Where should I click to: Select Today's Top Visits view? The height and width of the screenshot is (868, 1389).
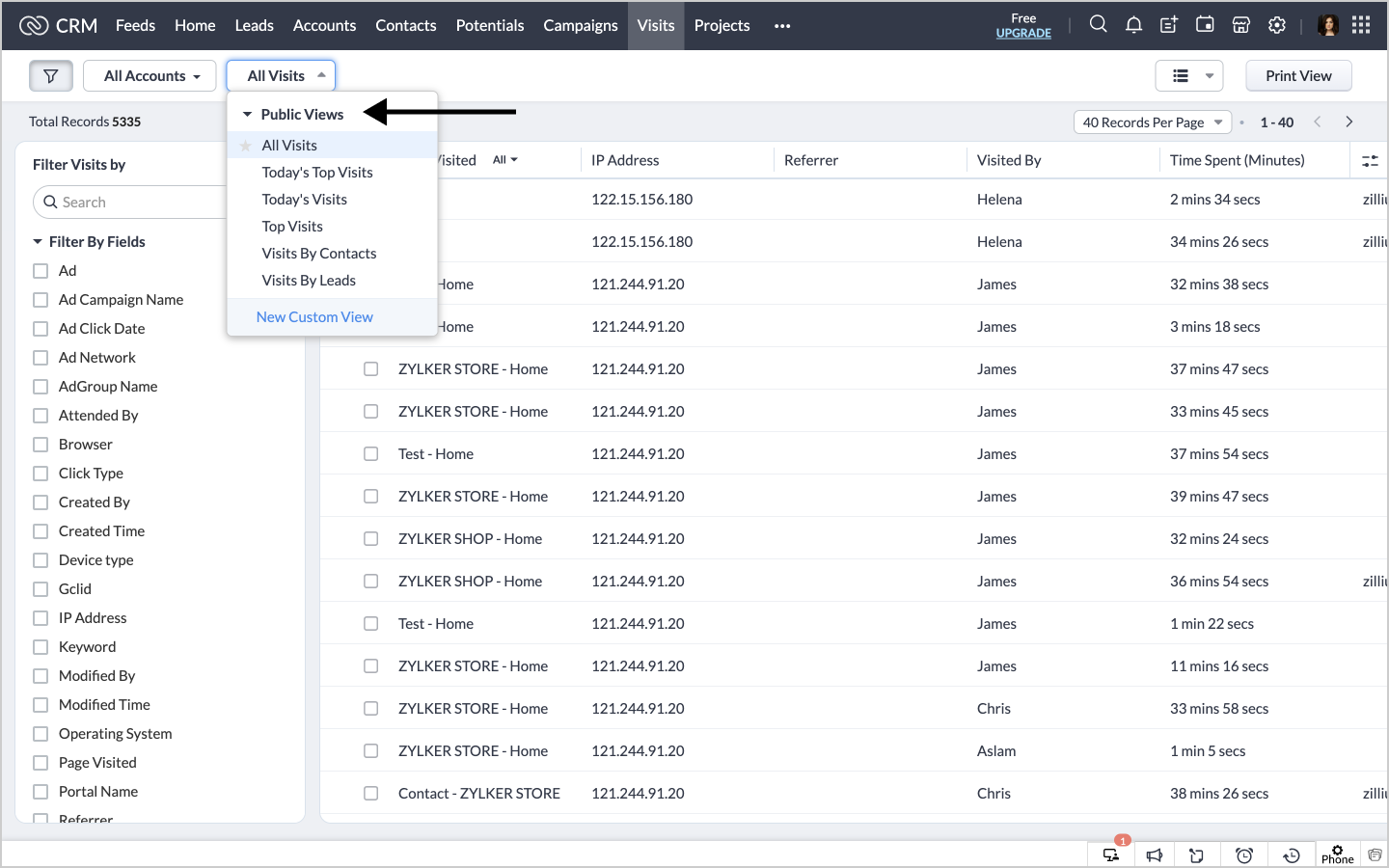[317, 173]
